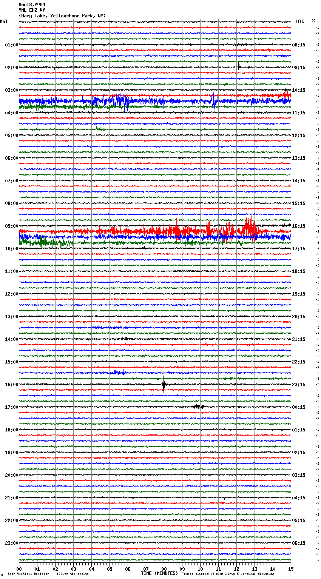Click the noisy blue trace below 03:00
321x579 pixels.
coord(155,101)
